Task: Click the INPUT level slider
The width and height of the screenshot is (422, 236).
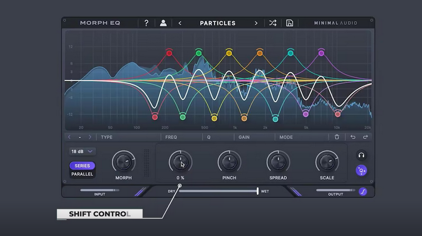Action: [100, 190]
